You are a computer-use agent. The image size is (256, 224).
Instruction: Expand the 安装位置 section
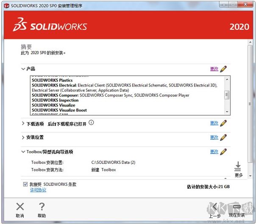tap(23, 137)
